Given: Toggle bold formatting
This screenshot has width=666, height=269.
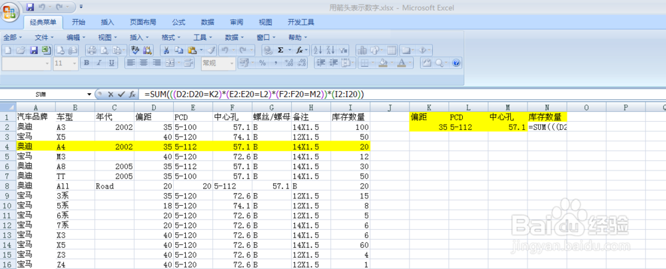Looking at the screenshot, I should [87, 63].
